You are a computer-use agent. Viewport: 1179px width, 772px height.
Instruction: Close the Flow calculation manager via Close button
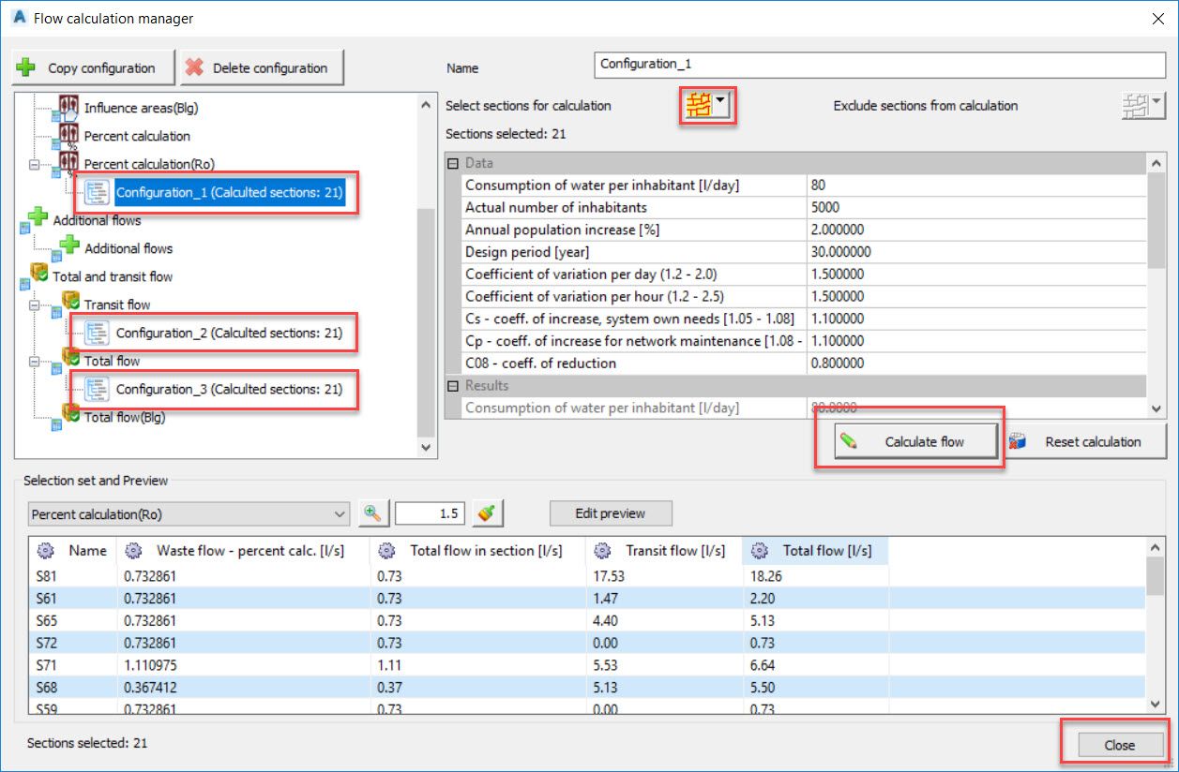1119,745
